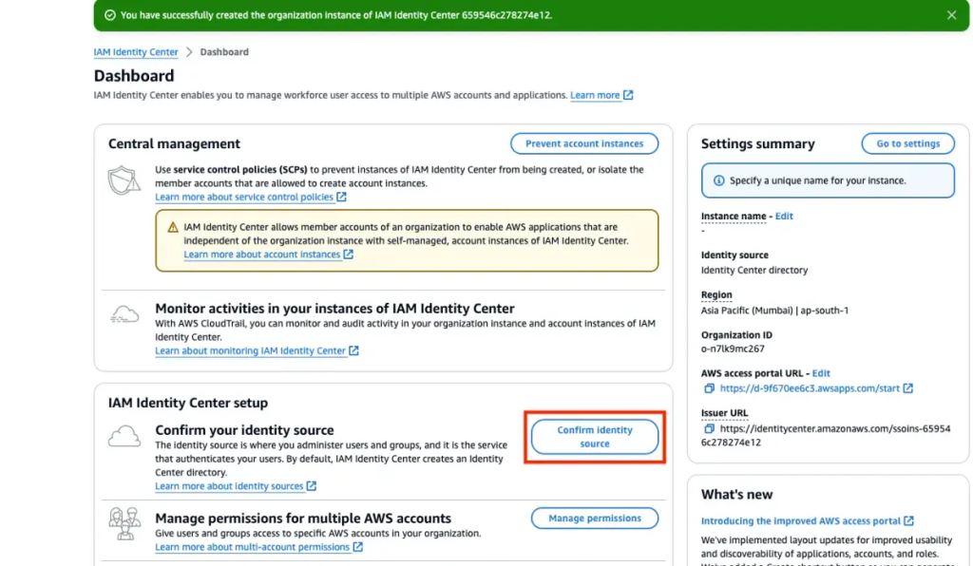Edit the Instance name
The height and width of the screenshot is (566, 973).
click(x=784, y=216)
